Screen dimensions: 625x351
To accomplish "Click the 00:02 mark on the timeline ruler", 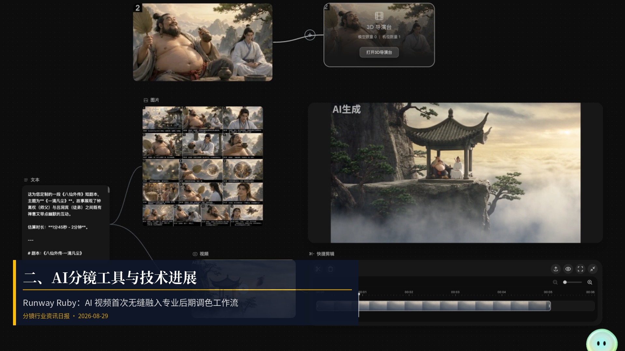I will tap(409, 292).
